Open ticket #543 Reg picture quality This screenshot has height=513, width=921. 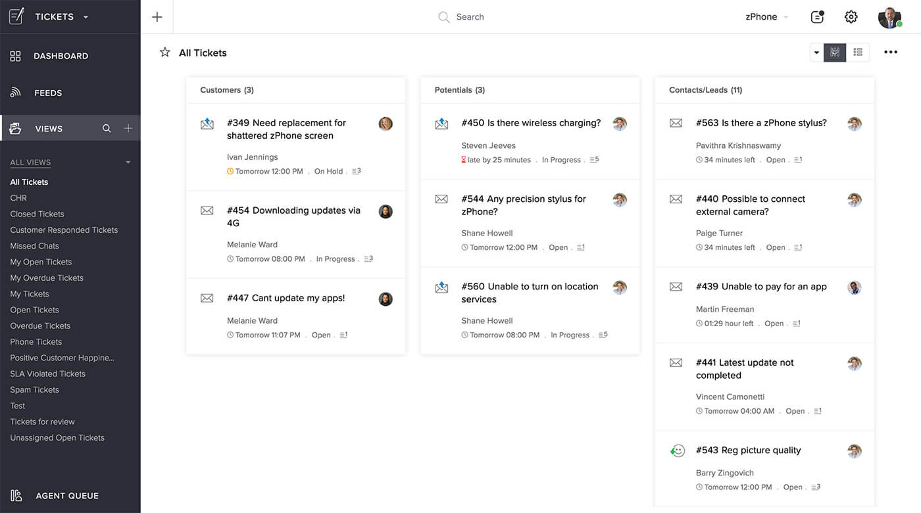click(x=748, y=451)
